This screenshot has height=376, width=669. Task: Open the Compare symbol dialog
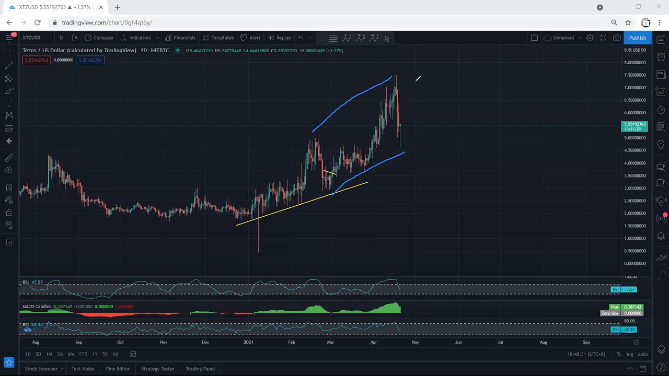(x=99, y=38)
